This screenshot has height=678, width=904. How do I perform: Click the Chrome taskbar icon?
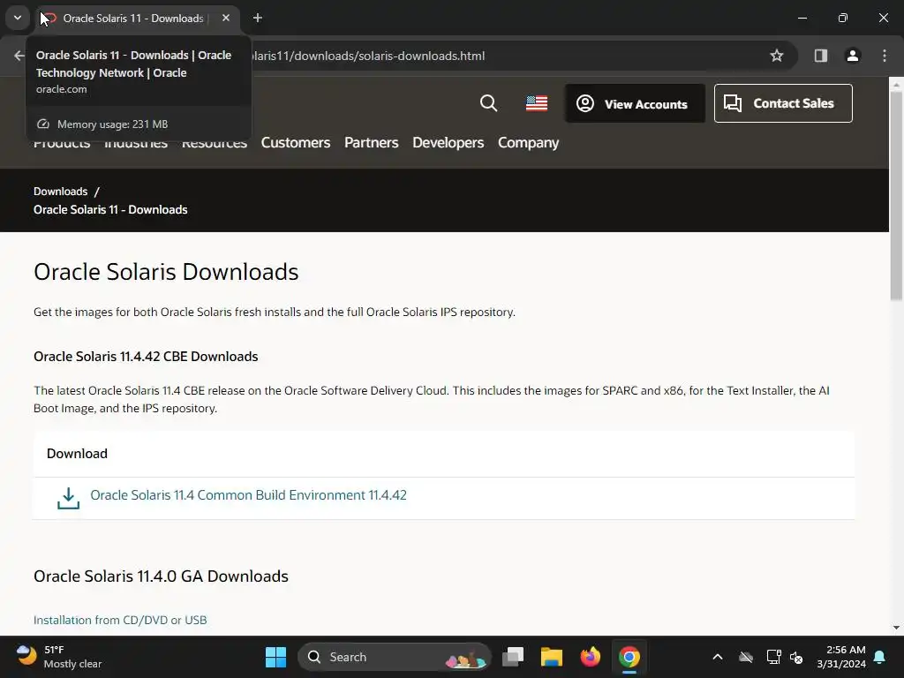[x=629, y=657]
